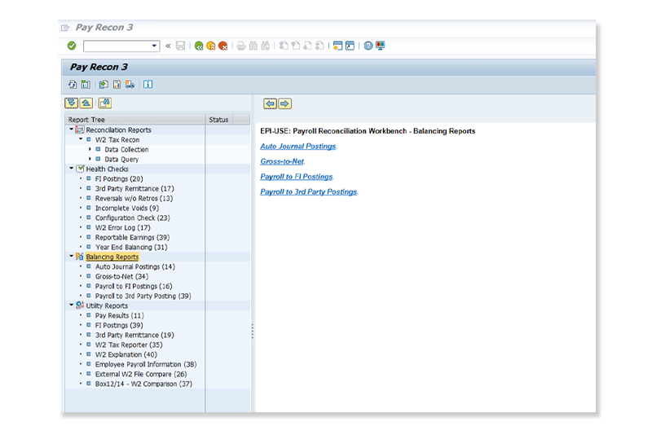Click the tree Find binoculars icon
652x435 pixels.
pos(105,103)
